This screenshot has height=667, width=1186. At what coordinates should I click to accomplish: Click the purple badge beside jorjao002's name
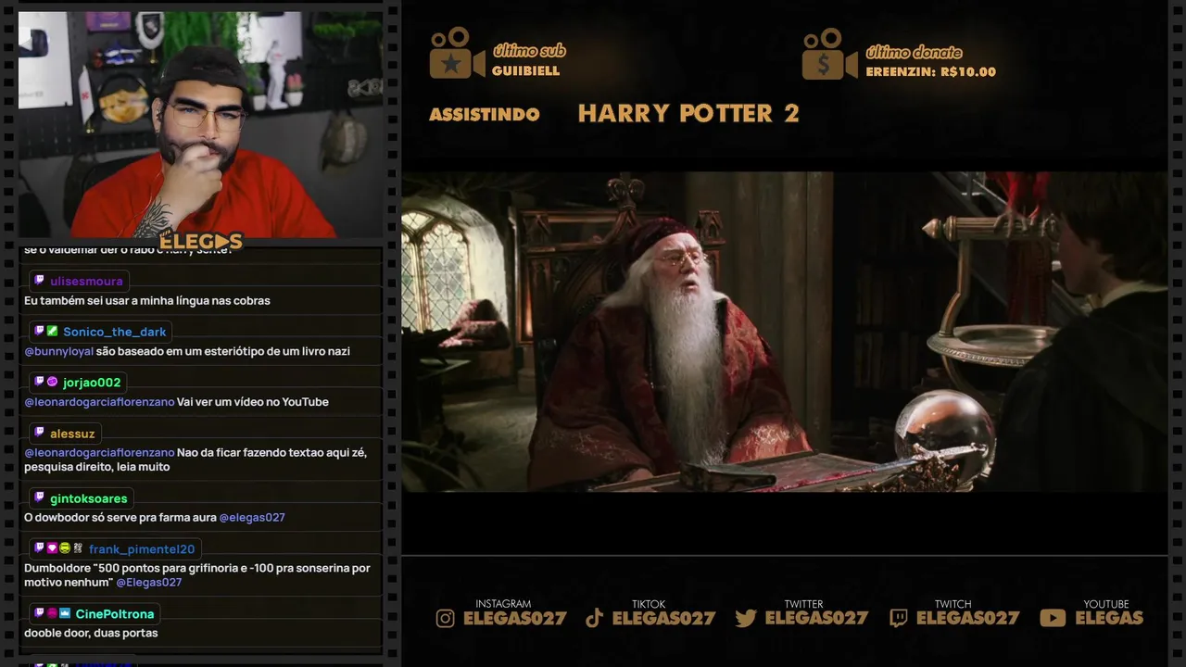pyautogui.click(x=53, y=383)
